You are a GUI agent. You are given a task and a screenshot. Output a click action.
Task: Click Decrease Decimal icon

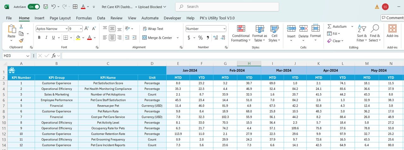(223, 37)
